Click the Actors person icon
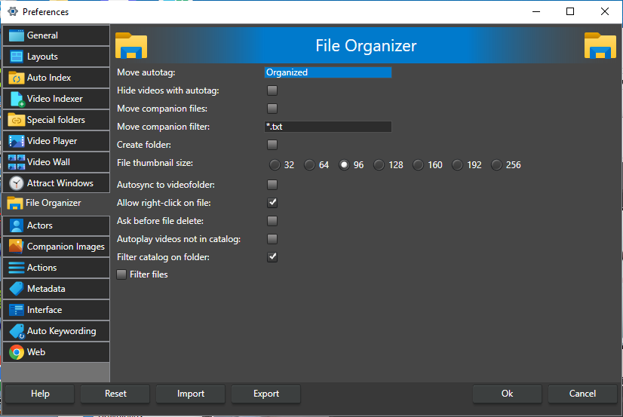Viewport: 623px width, 417px height. [17, 225]
